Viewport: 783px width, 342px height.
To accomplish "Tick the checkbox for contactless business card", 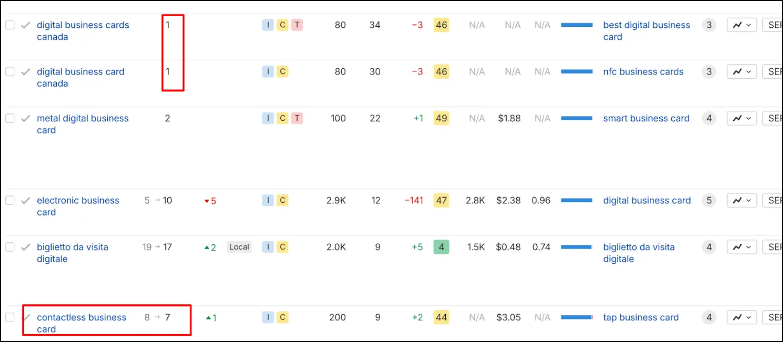I will point(10,317).
